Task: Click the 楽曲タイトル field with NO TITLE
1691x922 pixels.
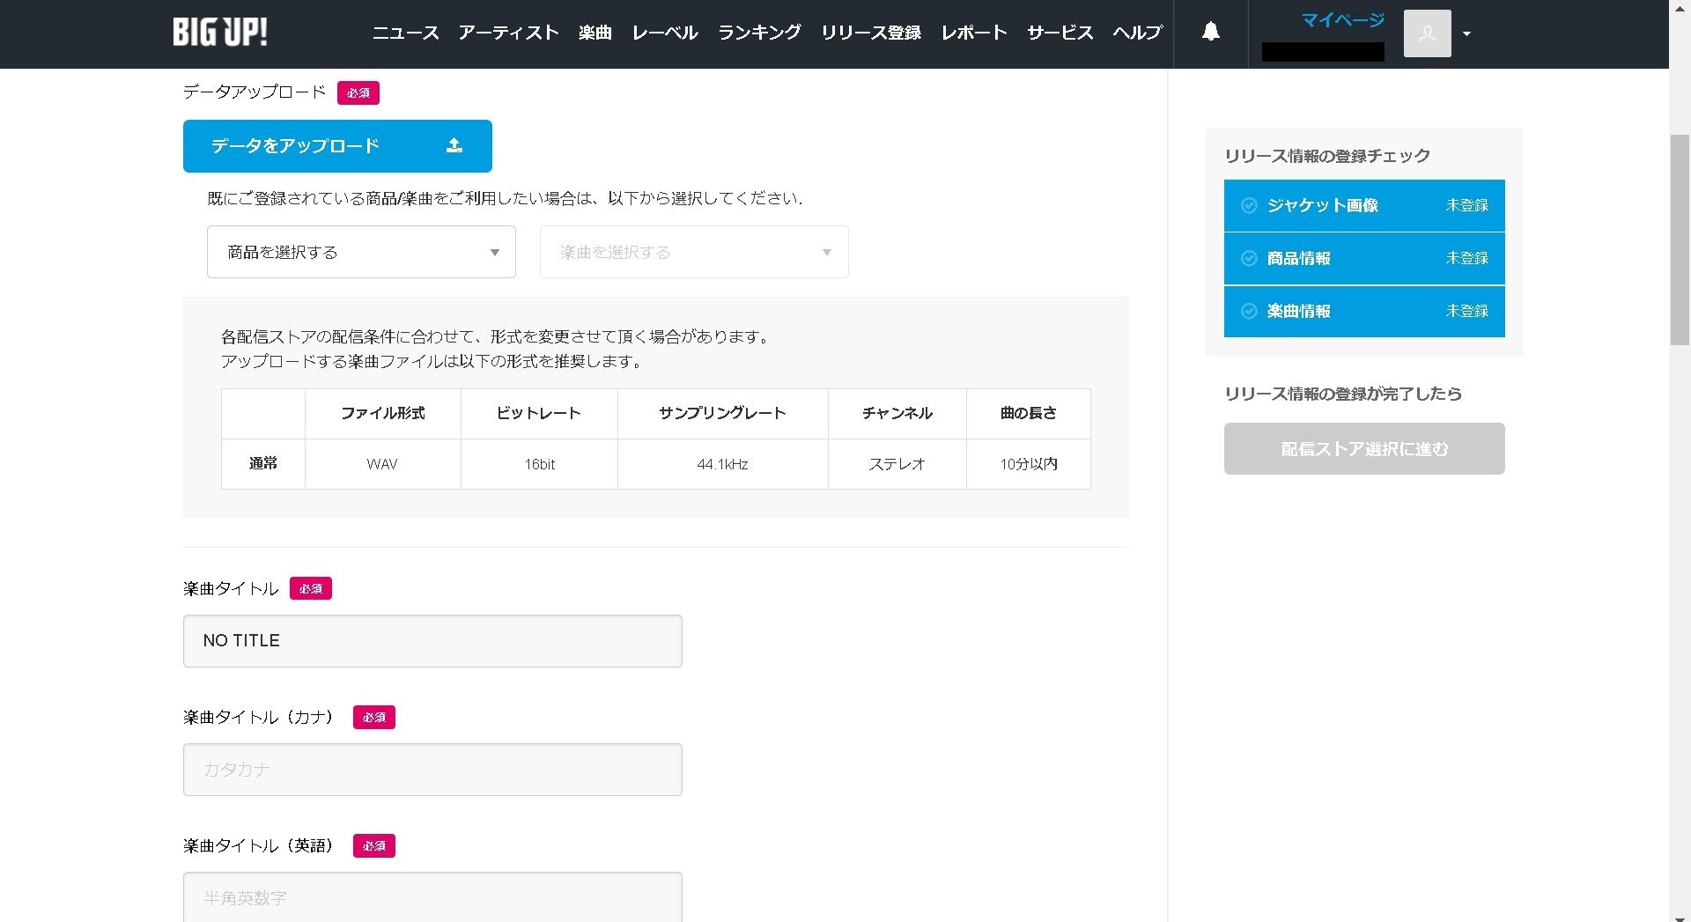Action: click(432, 641)
